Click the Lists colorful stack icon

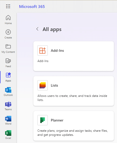tap(43, 85)
